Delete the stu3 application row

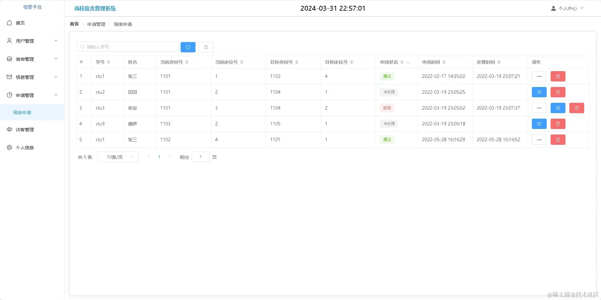pos(576,108)
